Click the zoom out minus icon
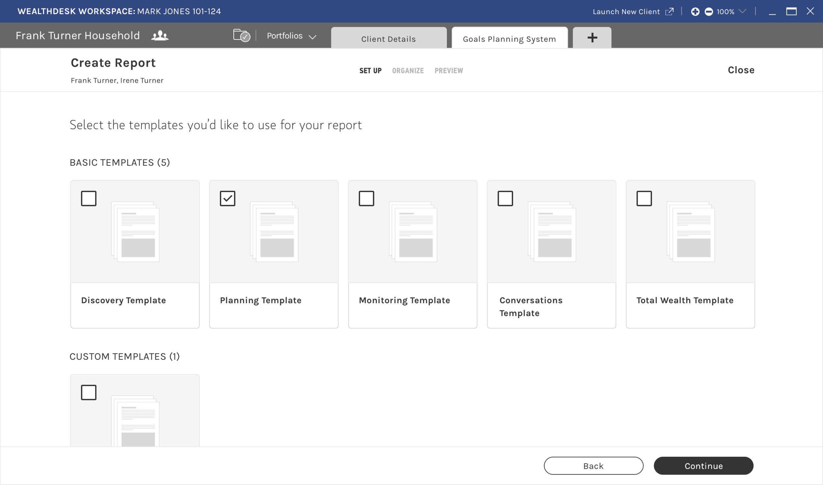823x485 pixels. tap(708, 12)
